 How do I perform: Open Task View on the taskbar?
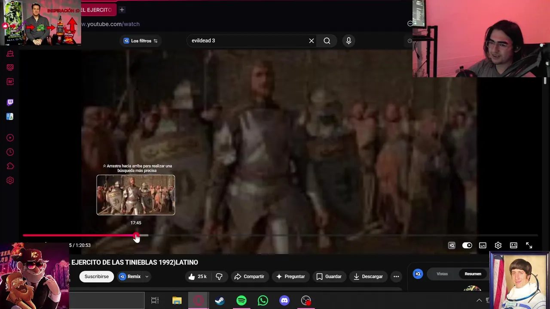(155, 300)
